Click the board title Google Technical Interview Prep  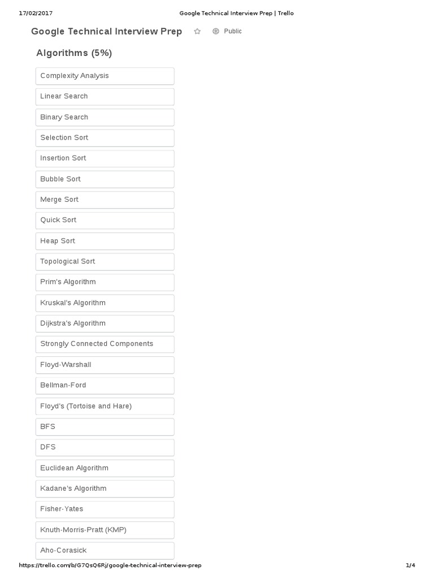pos(106,32)
